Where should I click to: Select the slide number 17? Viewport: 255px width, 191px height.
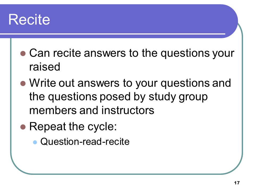coord(237,183)
